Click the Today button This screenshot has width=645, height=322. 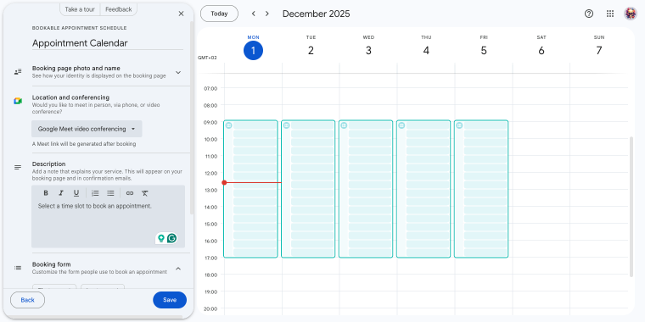[x=219, y=14]
